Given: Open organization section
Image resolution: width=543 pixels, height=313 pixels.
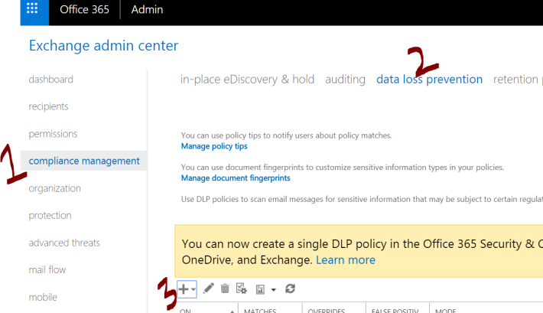Looking at the screenshot, I should [55, 188].
